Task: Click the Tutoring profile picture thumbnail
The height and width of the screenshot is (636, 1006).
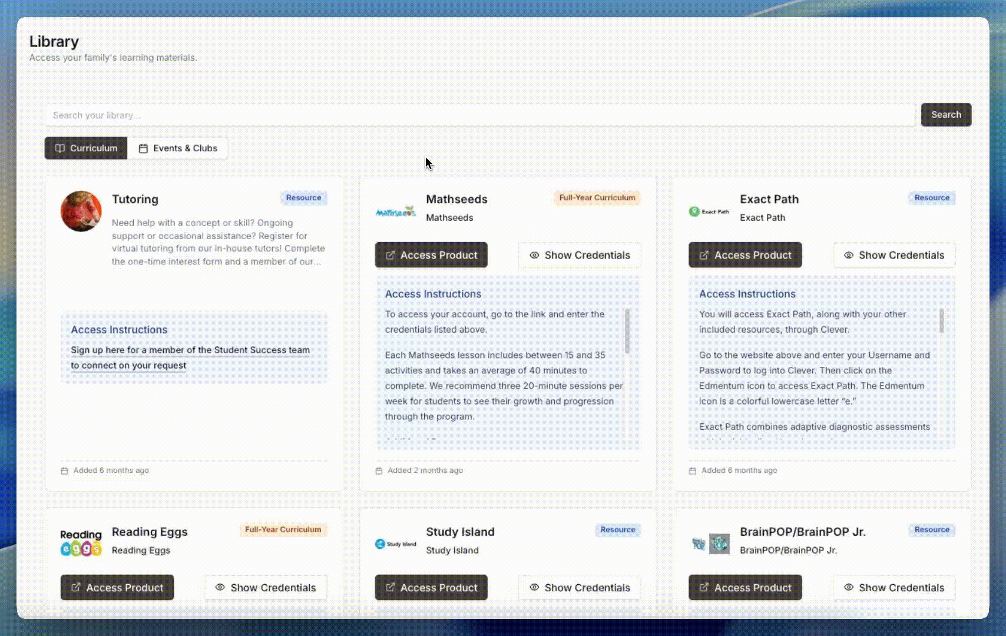Action: [x=81, y=211]
